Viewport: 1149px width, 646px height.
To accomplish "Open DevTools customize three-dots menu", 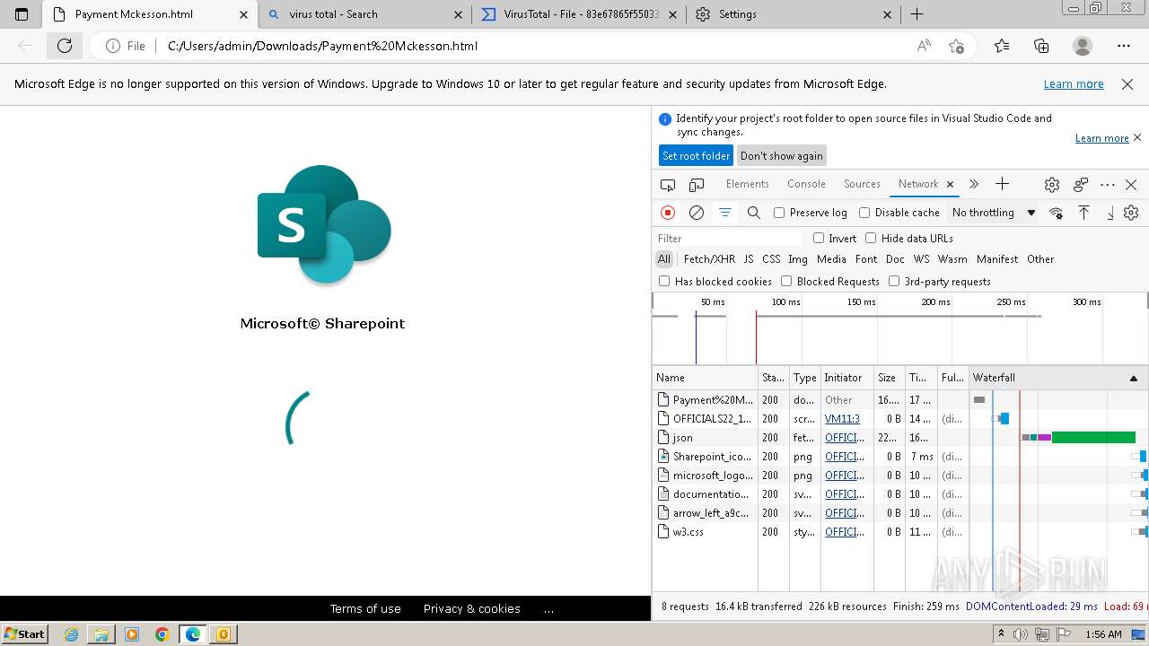I will 1108,184.
